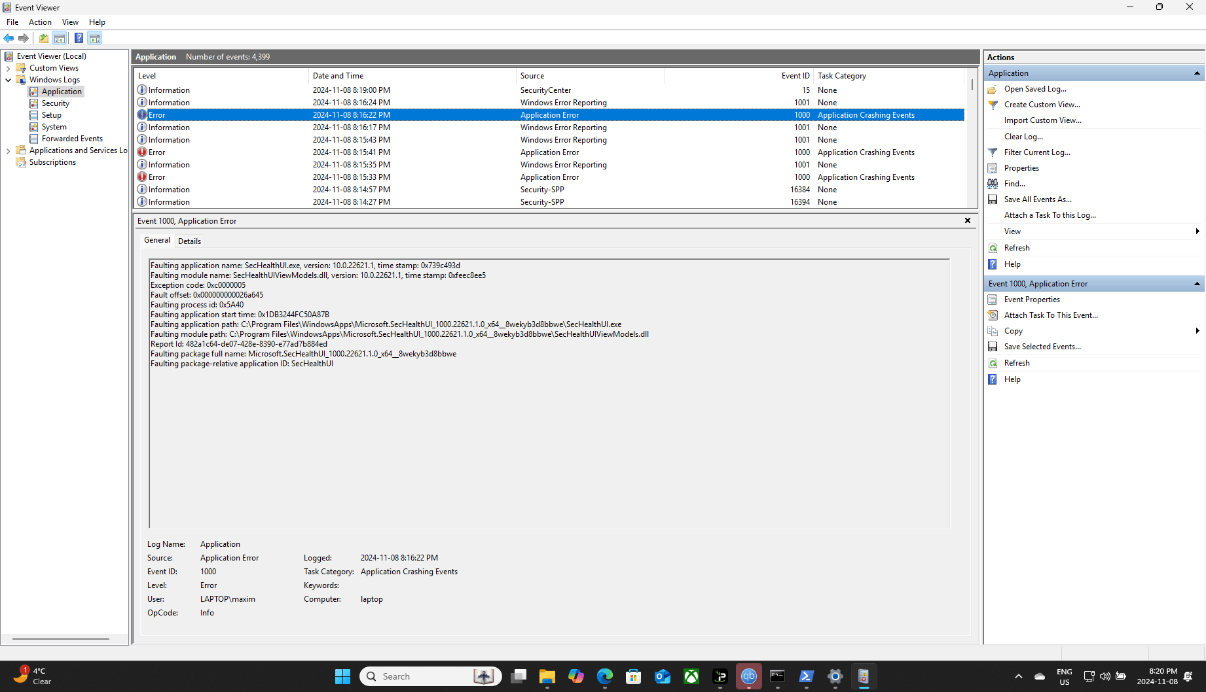This screenshot has height=692, width=1206.
Task: Click the Windows Start button
Action: pos(342,676)
